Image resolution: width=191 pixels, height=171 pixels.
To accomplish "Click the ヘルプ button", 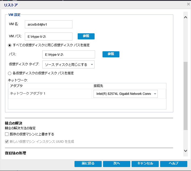I will 174,164.
